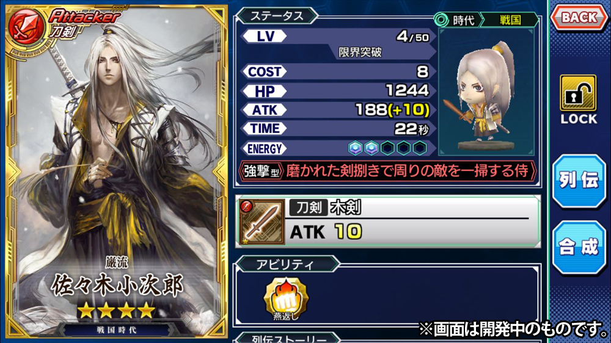Select the 戦国 era tag
The height and width of the screenshot is (343, 611).
coord(510,20)
